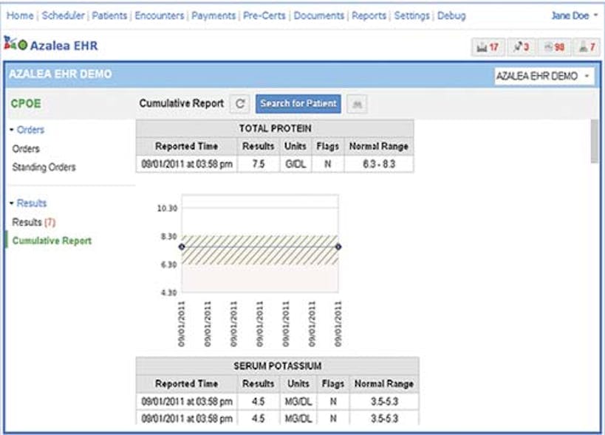
Task: Click the G/DL units cell
Action: coord(295,164)
